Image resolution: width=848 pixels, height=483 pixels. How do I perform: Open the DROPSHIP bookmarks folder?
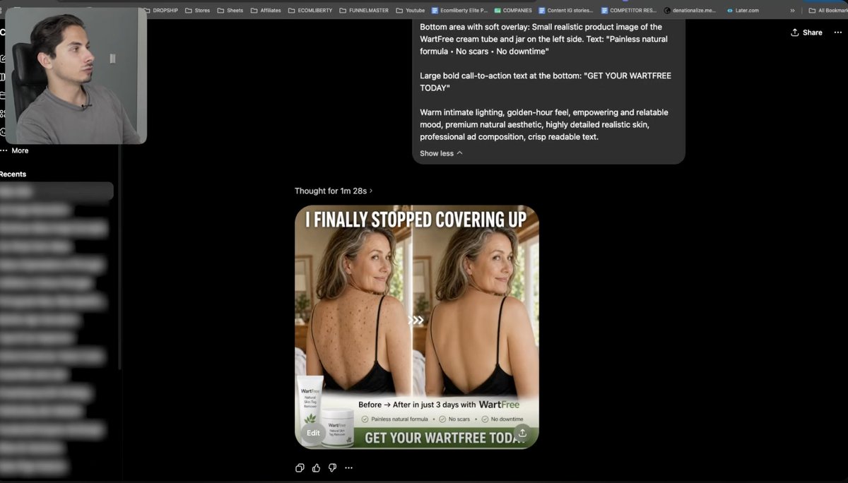click(x=161, y=11)
